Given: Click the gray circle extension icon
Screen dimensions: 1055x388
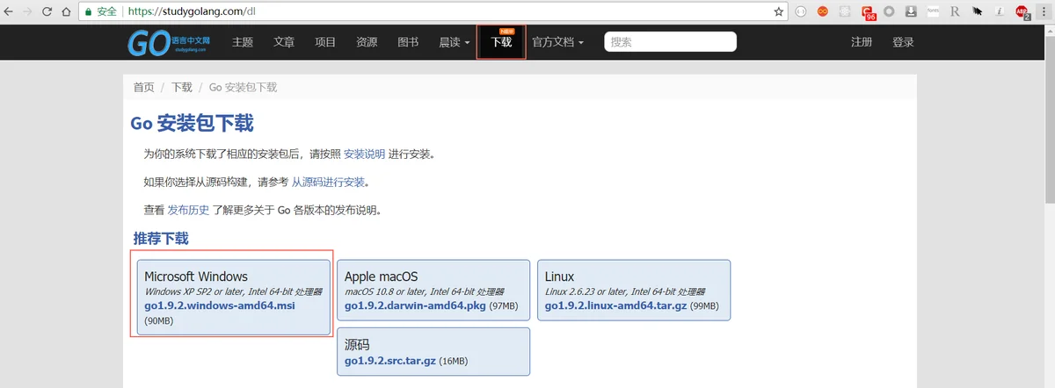Looking at the screenshot, I should [x=890, y=12].
